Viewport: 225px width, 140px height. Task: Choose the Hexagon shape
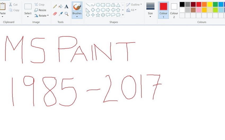103,10
